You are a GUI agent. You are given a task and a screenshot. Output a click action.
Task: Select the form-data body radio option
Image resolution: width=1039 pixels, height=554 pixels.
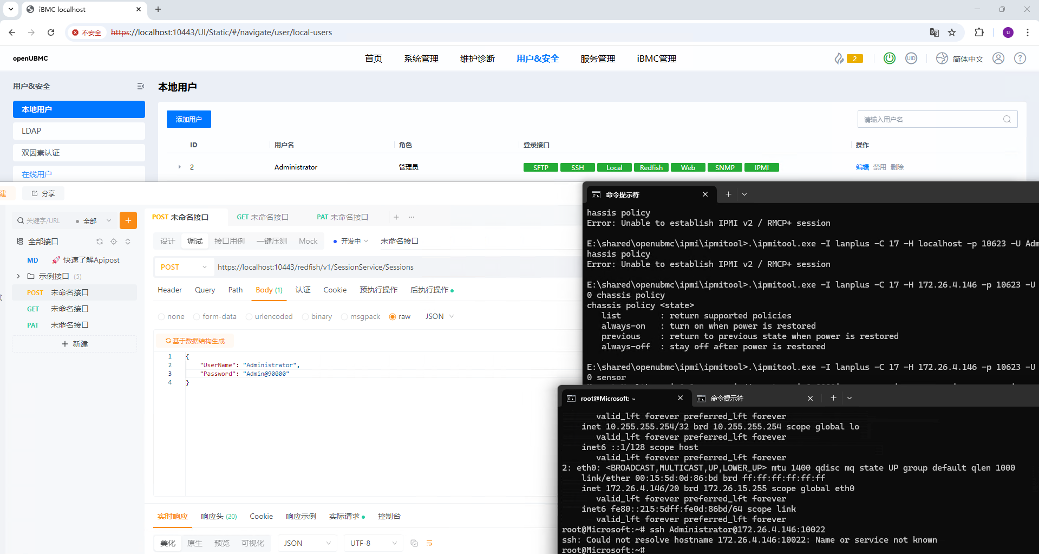pos(197,317)
